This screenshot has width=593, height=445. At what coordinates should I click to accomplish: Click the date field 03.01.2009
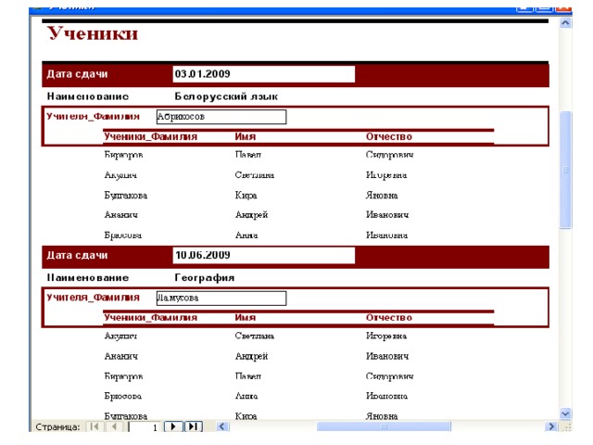click(263, 74)
